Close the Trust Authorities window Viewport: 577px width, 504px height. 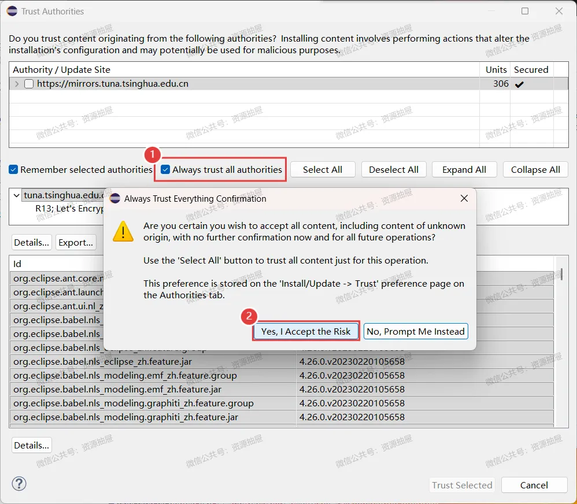coord(559,11)
